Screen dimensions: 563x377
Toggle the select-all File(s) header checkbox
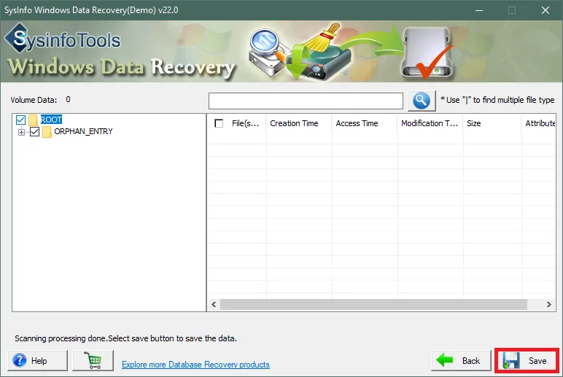219,123
